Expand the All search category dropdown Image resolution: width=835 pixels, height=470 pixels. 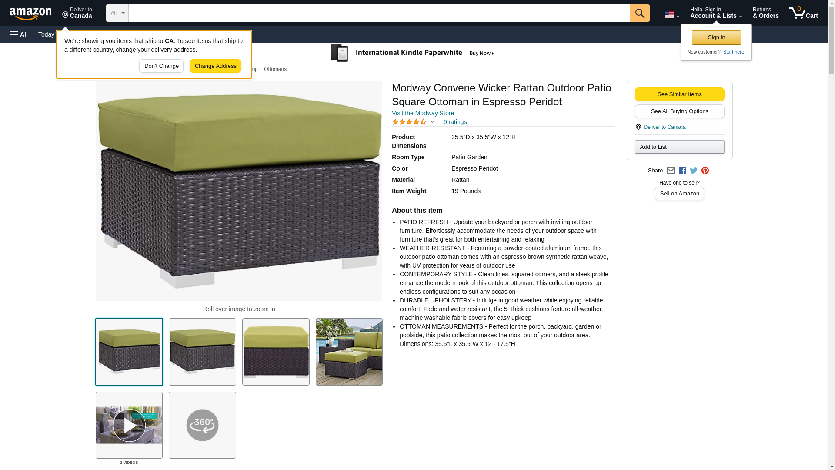pyautogui.click(x=117, y=13)
